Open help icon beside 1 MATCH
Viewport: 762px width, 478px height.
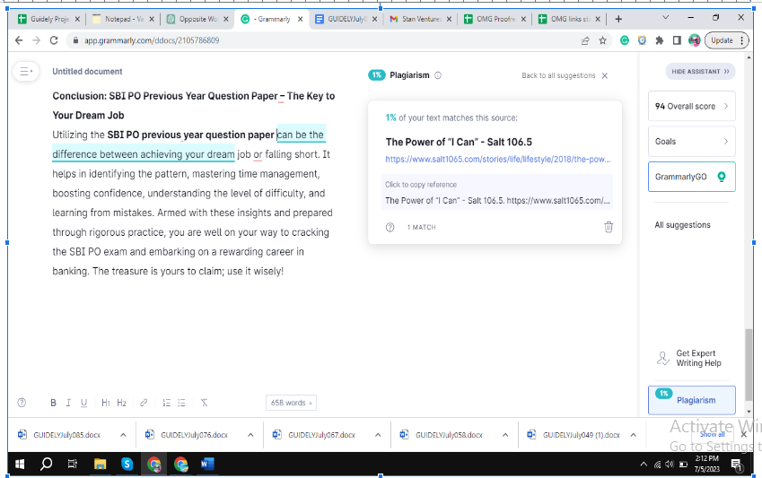pyautogui.click(x=390, y=228)
